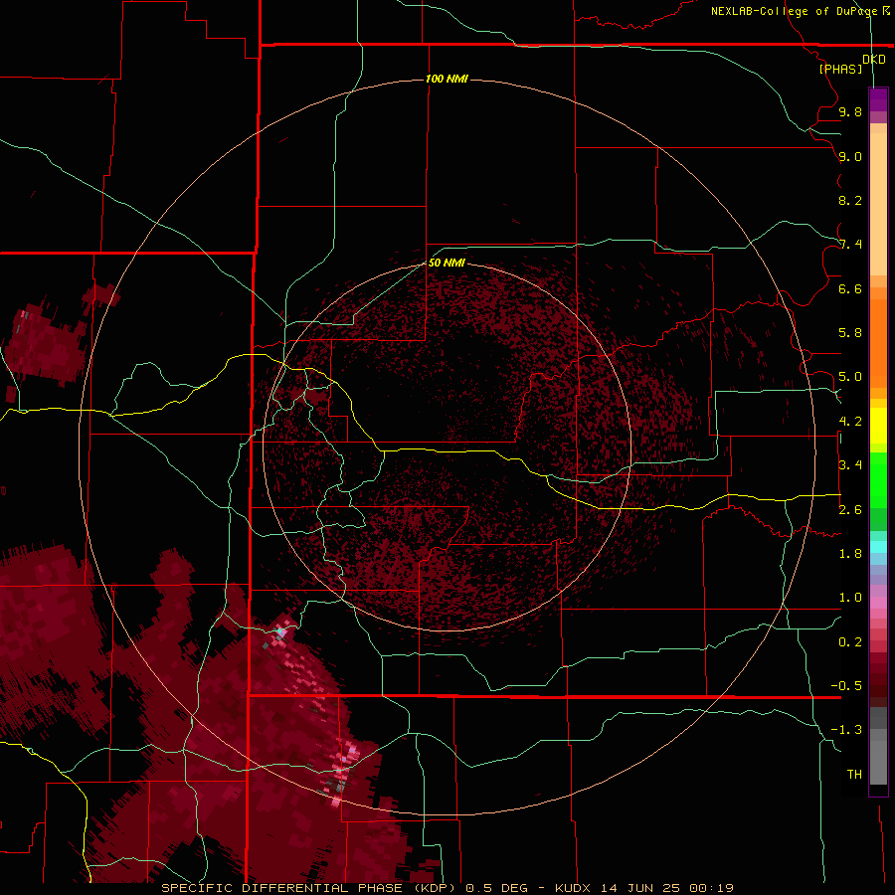Click the 1.8 value on the scale
Viewport: 895px width, 895px height.
pyautogui.click(x=850, y=554)
